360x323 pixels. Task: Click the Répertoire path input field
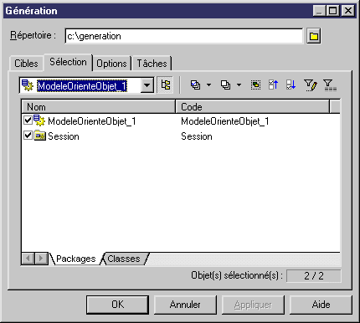coord(184,36)
